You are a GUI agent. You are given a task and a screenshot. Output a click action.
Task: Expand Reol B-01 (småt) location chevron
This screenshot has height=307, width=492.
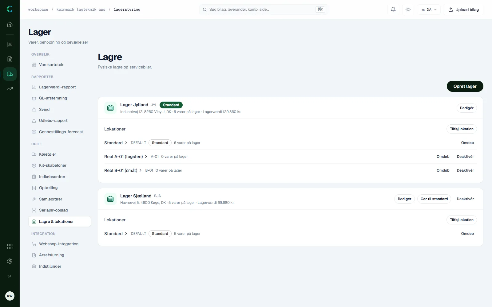141,170
